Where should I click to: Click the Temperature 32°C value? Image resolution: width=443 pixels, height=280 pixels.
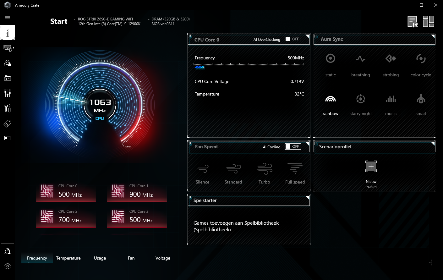point(299,94)
